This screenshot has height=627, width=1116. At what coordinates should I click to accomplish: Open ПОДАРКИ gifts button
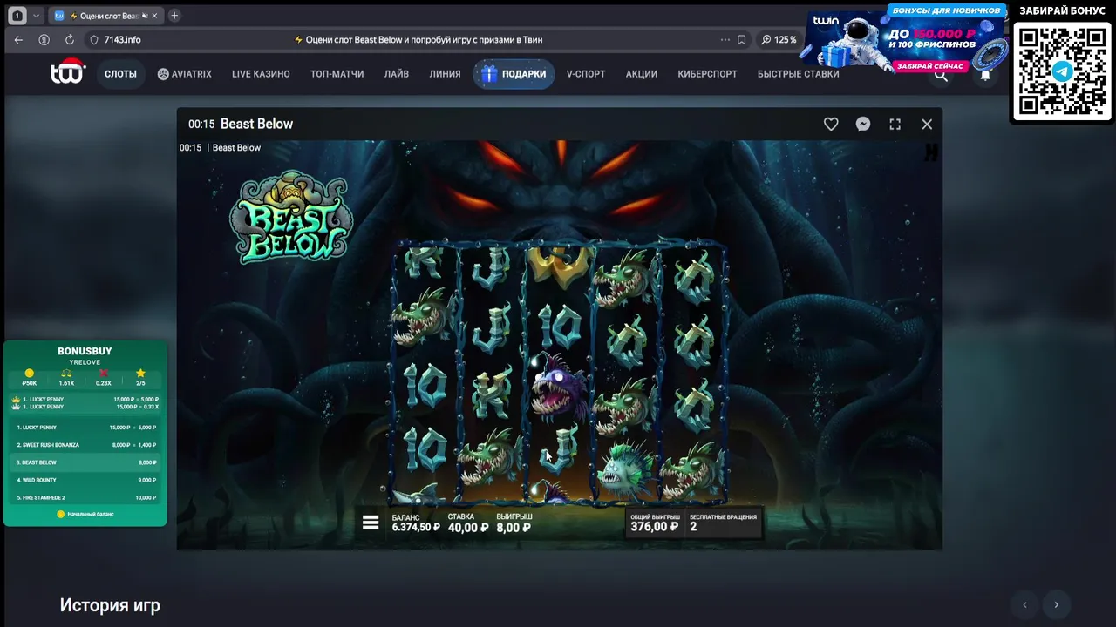click(x=514, y=74)
